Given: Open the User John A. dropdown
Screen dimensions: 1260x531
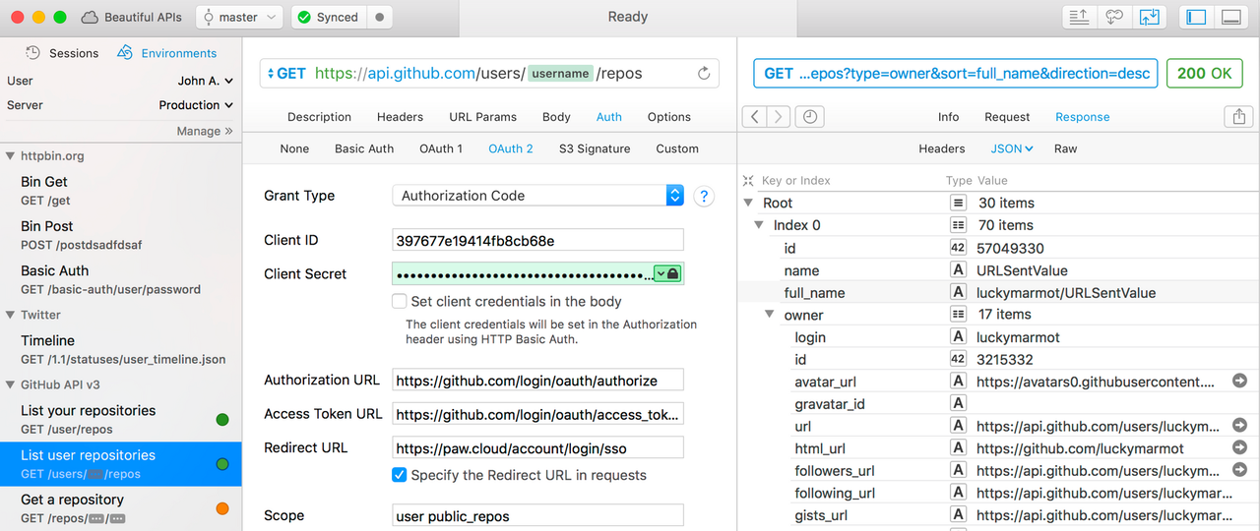Looking at the screenshot, I should [205, 81].
